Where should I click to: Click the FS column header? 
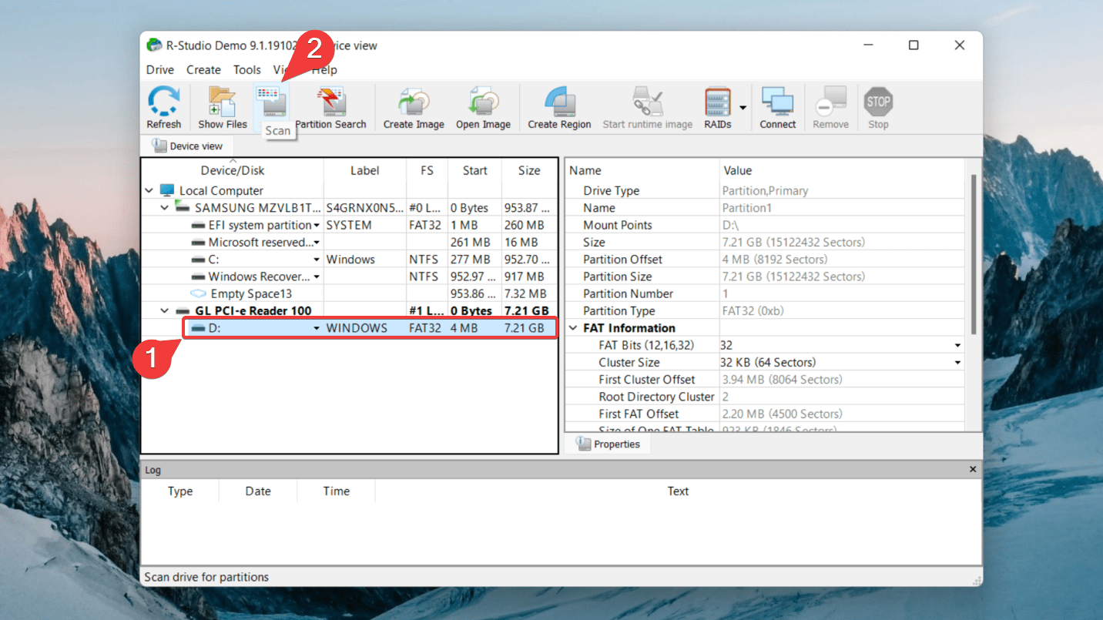[x=427, y=170]
